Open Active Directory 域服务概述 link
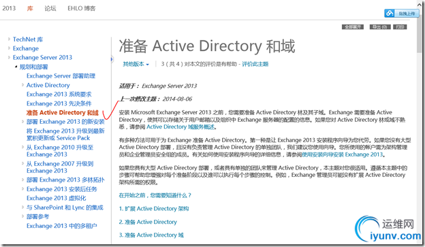Viewport: 425px width, 247px height. click(x=180, y=127)
